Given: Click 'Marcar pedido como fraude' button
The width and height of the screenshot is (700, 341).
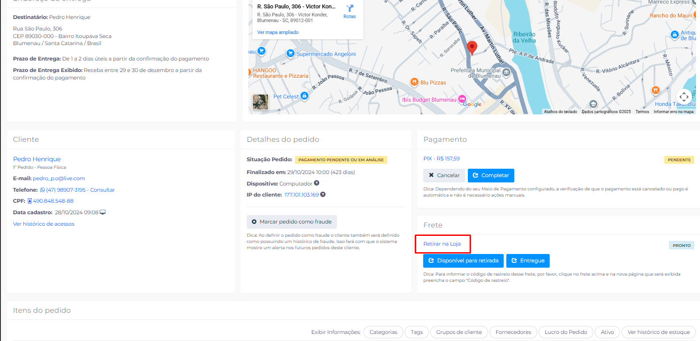Looking at the screenshot, I should coord(292,222).
